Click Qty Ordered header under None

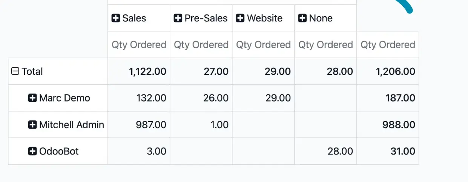[x=325, y=45]
